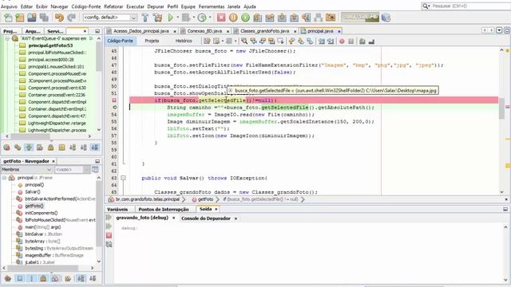Open the Membros dropdown in Navegador
The width and height of the screenshot is (511, 287).
pos(26,170)
